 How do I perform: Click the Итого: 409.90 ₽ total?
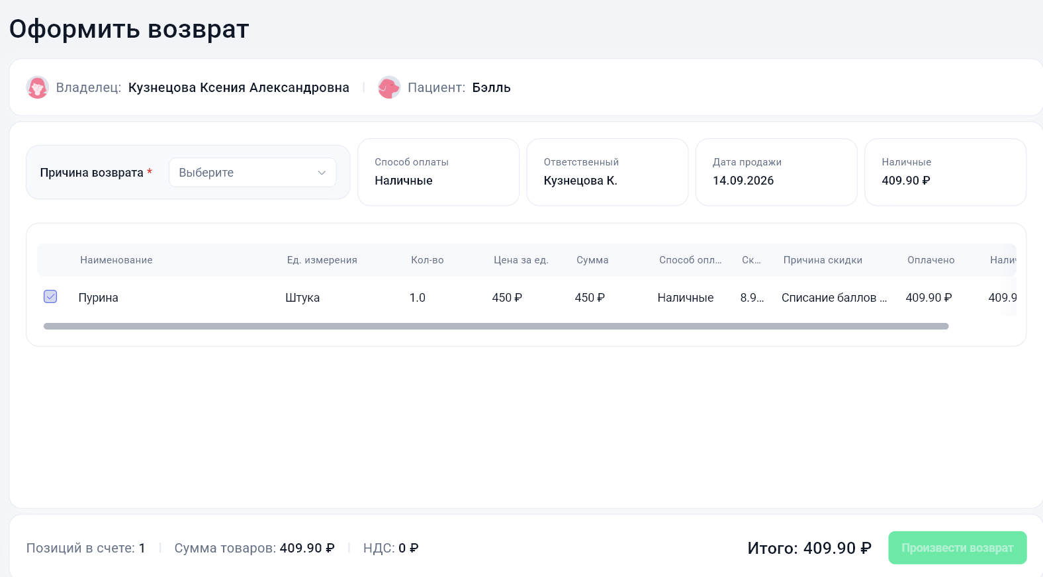809,548
